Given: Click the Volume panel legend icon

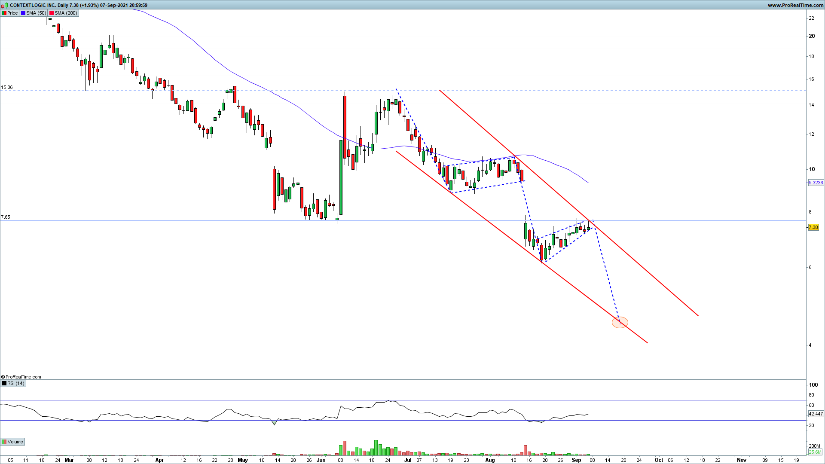Looking at the screenshot, I should point(4,442).
